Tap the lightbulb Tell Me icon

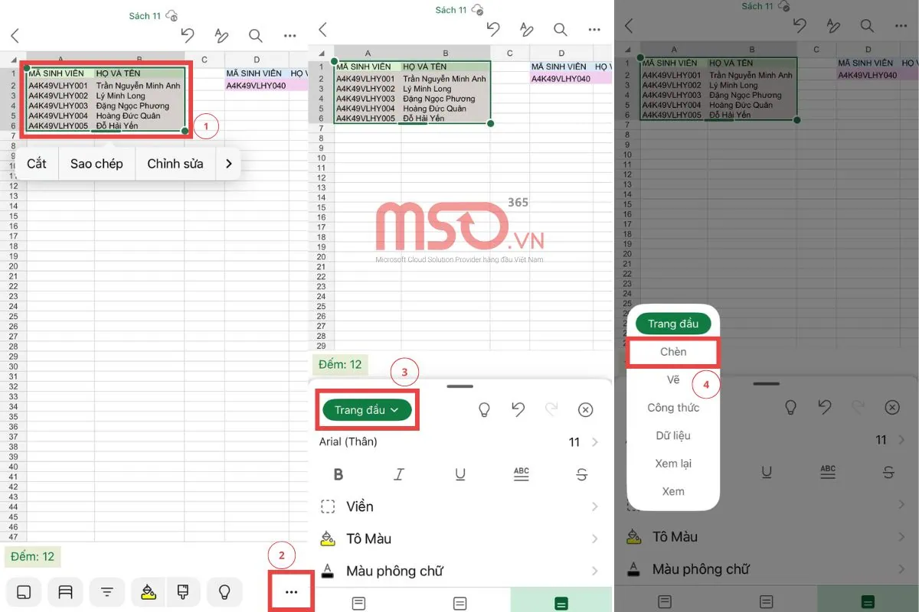coord(484,409)
